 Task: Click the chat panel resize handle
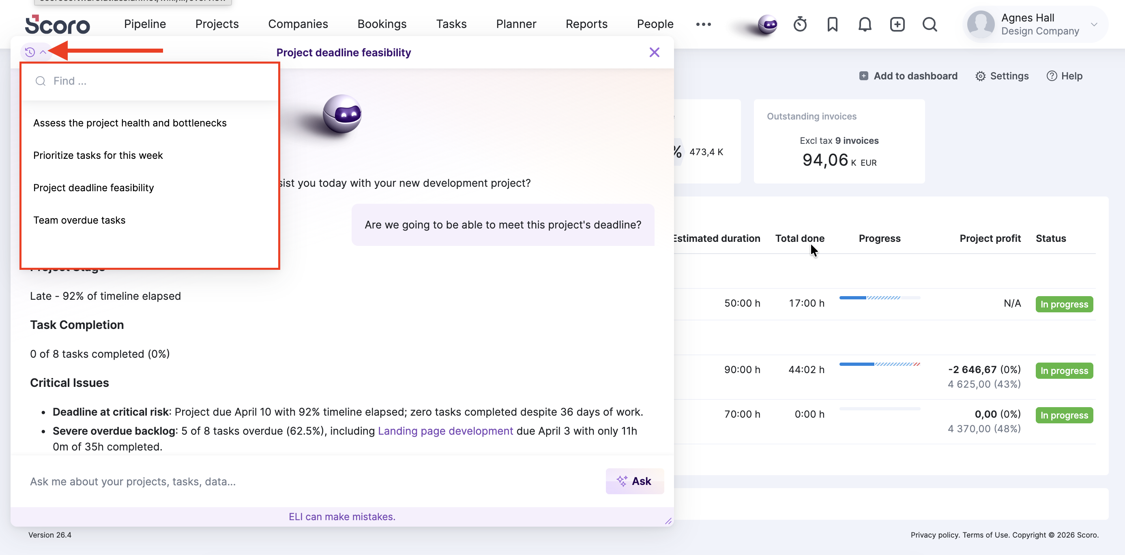click(668, 521)
